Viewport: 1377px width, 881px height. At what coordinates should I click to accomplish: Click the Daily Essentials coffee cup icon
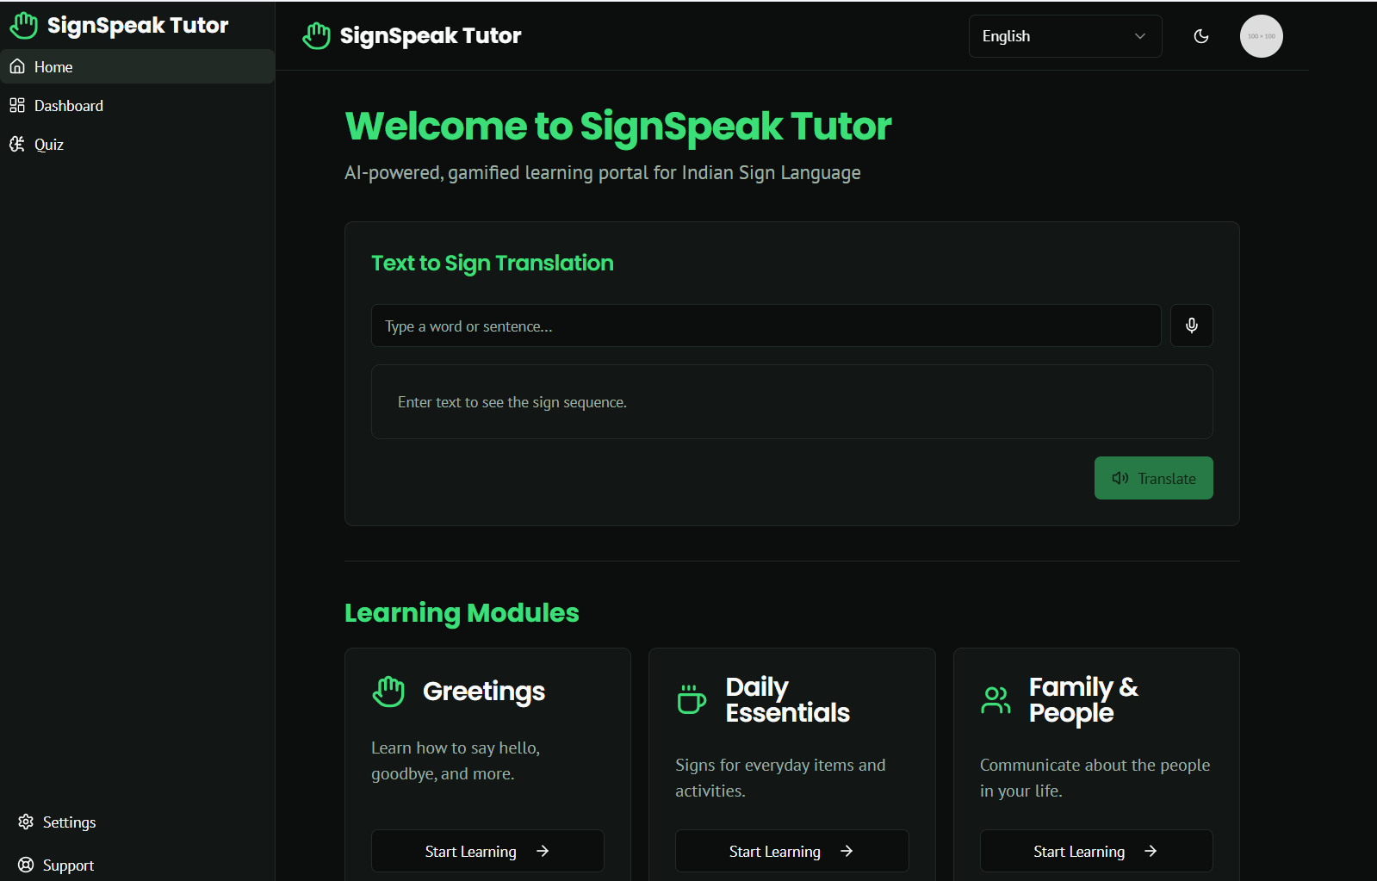[x=692, y=699]
